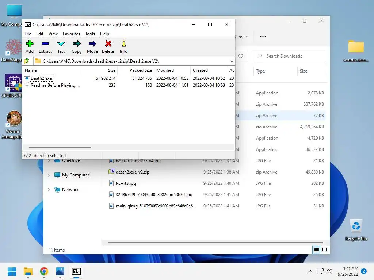
Task: Select the Death2.exe file
Action: point(41,78)
